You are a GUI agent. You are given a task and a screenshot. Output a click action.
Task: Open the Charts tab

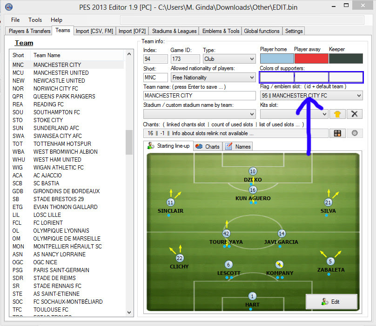pyautogui.click(x=208, y=146)
